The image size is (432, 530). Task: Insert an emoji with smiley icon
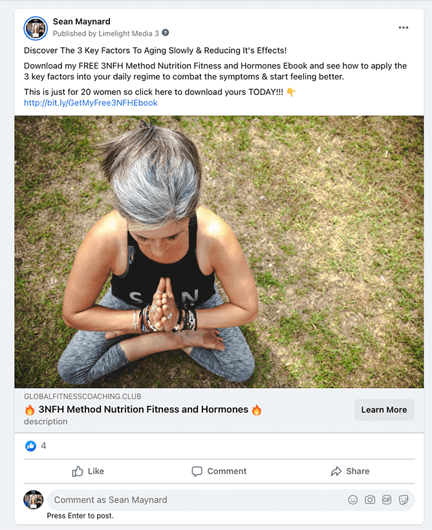[353, 500]
